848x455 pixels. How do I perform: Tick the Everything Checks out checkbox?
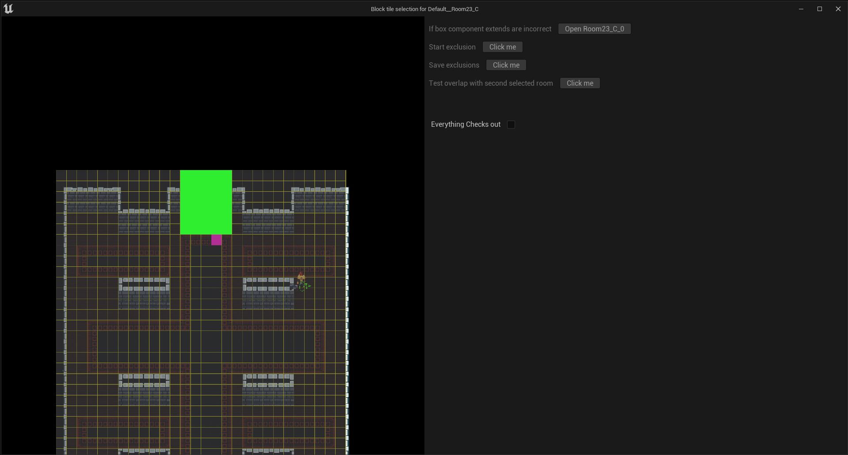[511, 125]
